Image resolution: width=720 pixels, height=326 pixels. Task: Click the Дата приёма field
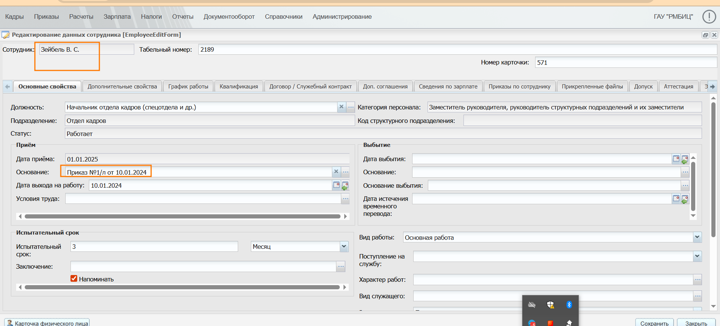click(207, 159)
